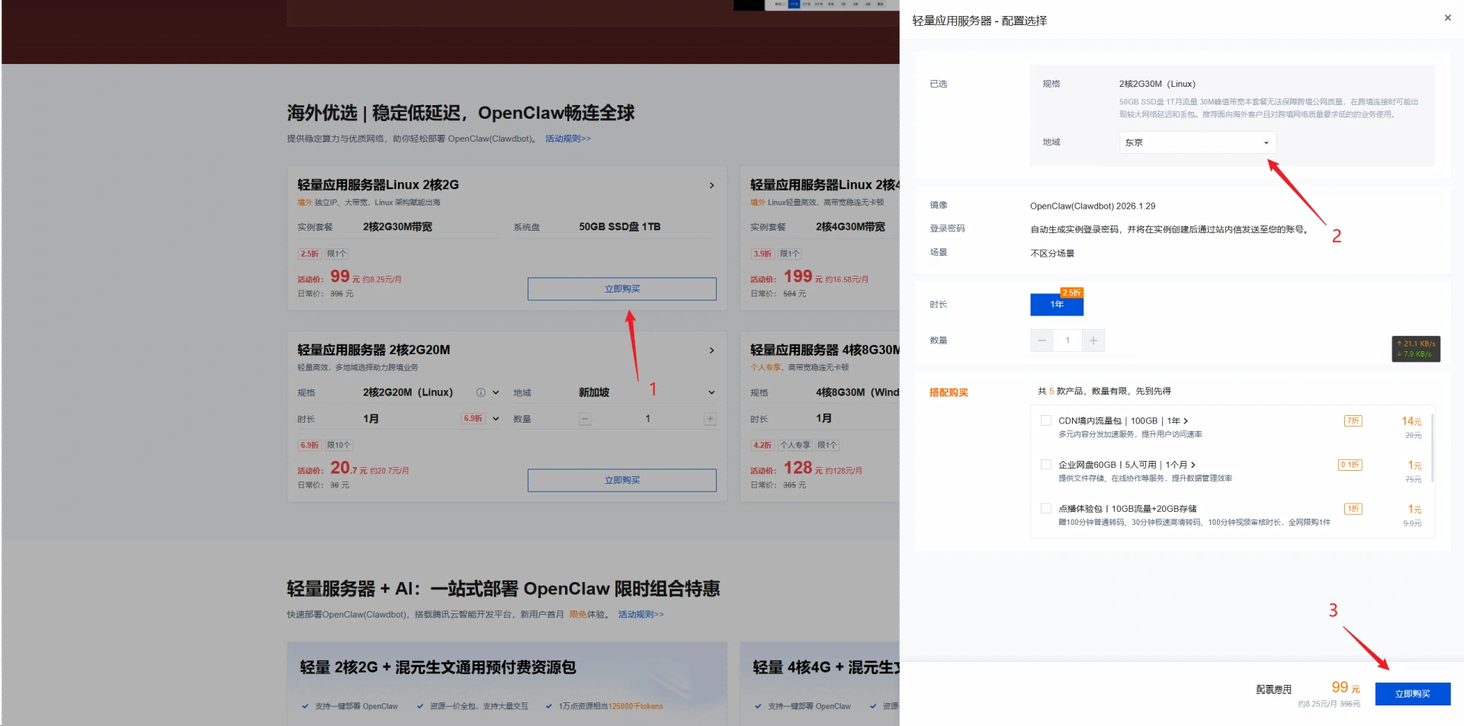The image size is (1464, 726).
Task: Tick the 企业网盘60GB checkbox
Action: (x=1045, y=465)
